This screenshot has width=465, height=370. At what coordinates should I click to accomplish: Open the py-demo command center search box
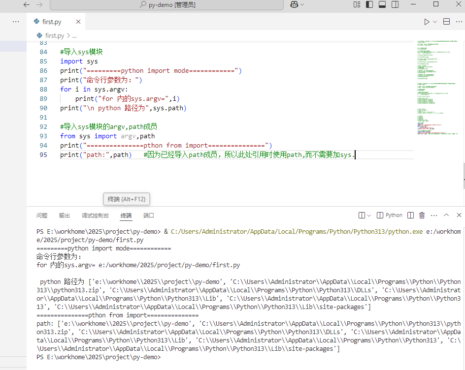166,5
